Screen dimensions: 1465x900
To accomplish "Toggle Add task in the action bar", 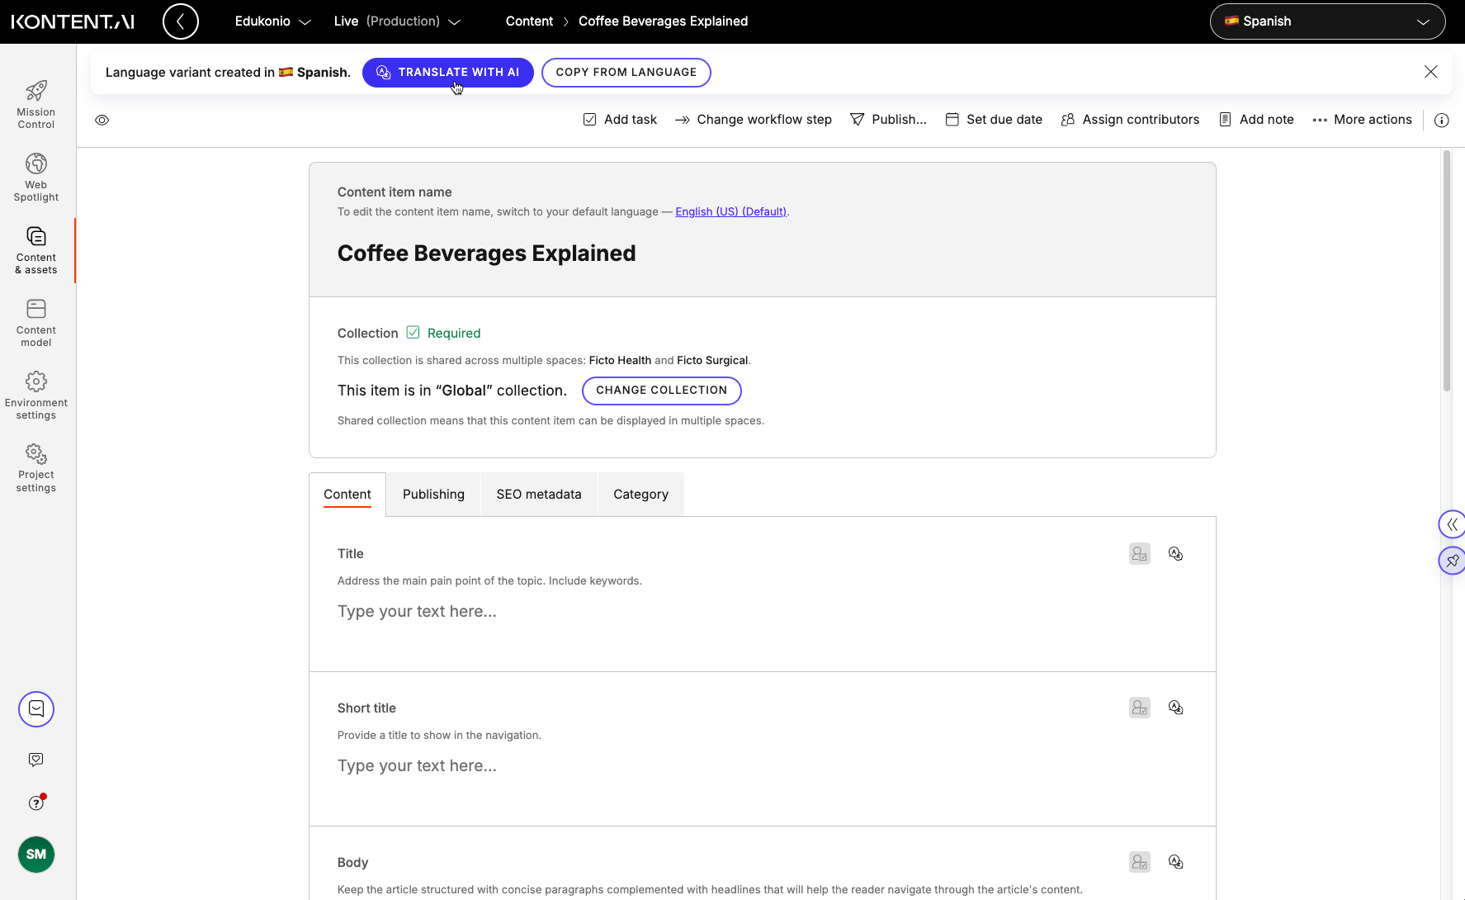I will click(x=620, y=119).
